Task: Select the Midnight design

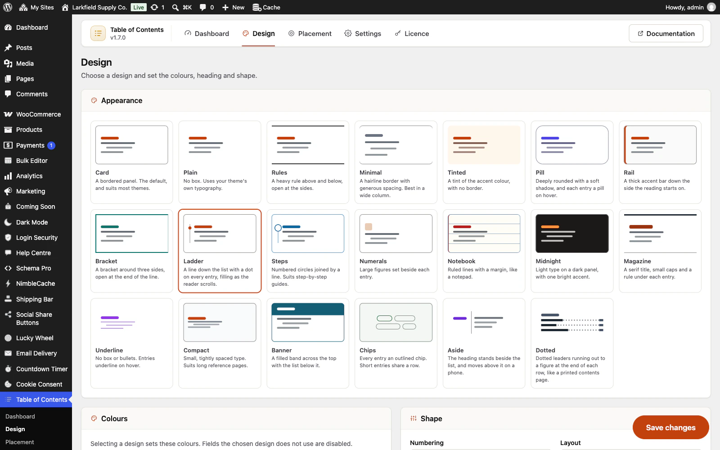Action: (572, 251)
